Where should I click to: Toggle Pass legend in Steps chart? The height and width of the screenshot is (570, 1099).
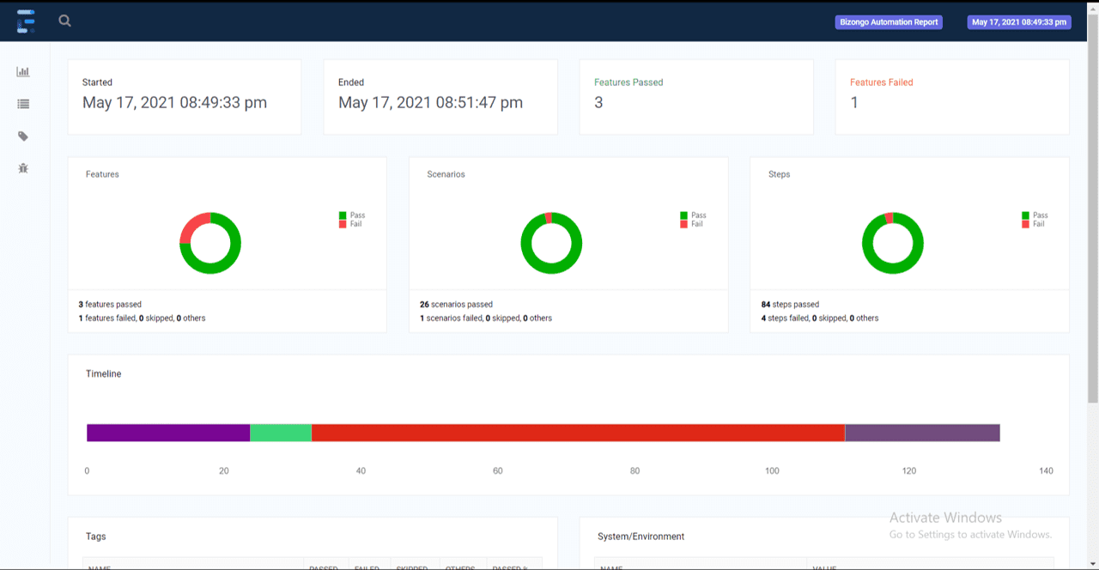coord(1035,215)
